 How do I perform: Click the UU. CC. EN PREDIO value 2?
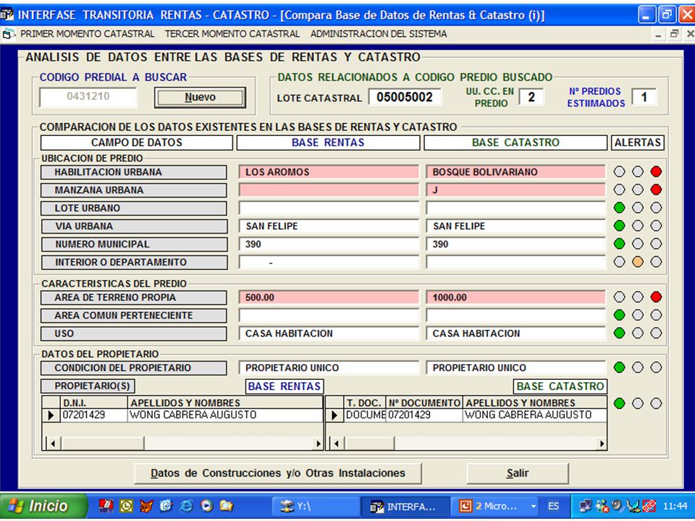[531, 97]
